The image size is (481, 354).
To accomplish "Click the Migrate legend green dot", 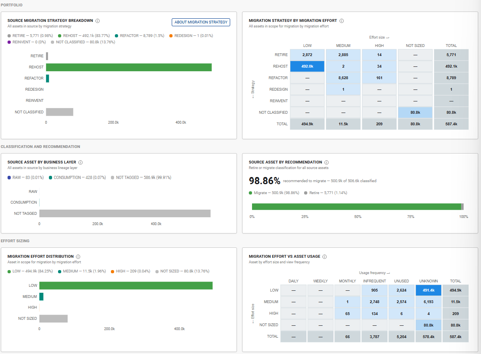I will click(x=250, y=193).
